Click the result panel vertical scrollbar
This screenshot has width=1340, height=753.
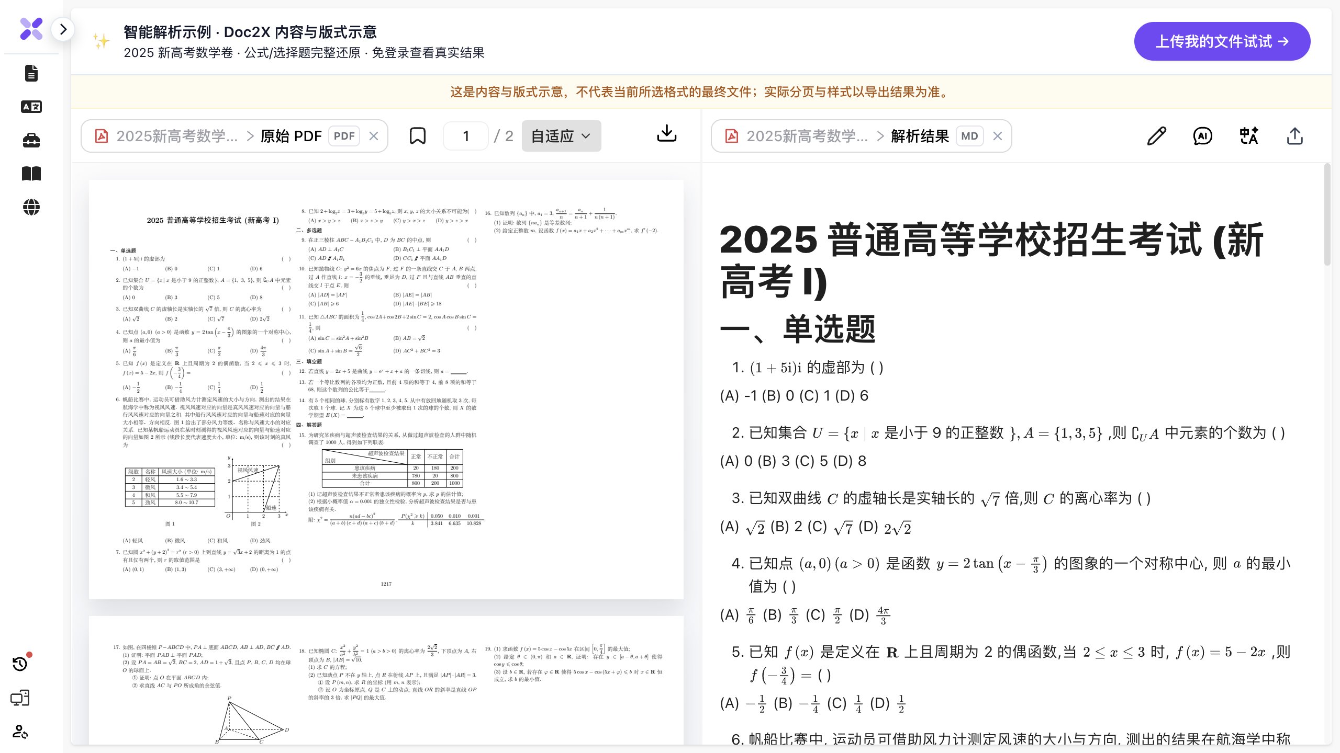pyautogui.click(x=1327, y=214)
